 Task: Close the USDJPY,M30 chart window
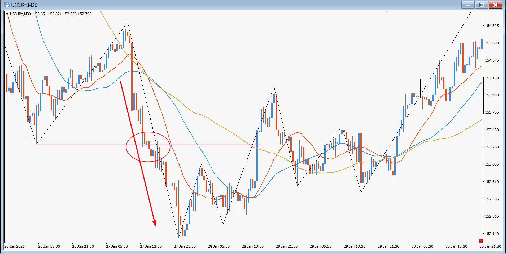tap(495, 5)
